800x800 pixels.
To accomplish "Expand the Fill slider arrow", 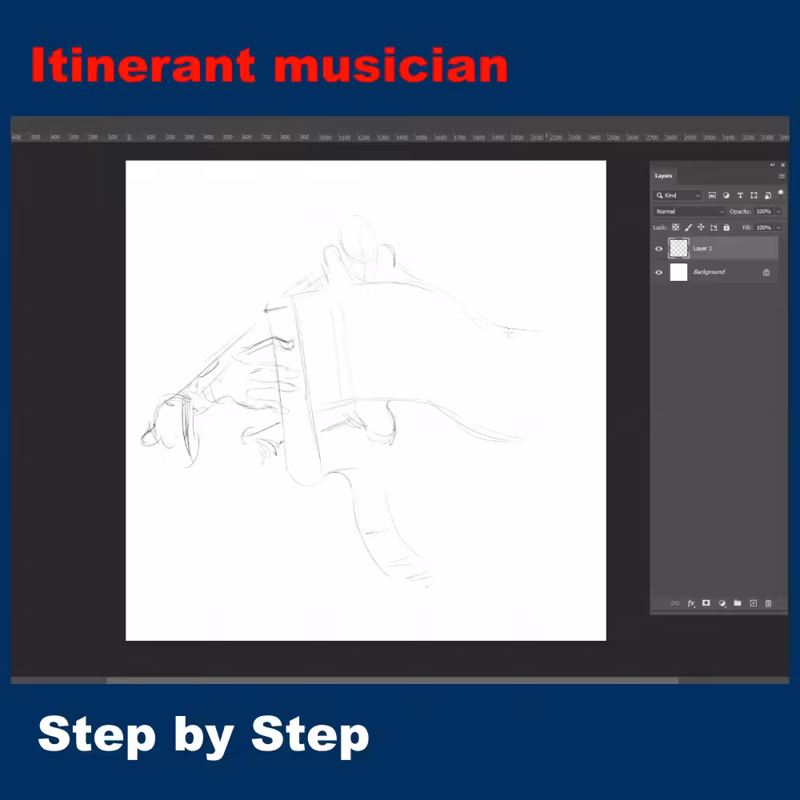I will [x=778, y=227].
